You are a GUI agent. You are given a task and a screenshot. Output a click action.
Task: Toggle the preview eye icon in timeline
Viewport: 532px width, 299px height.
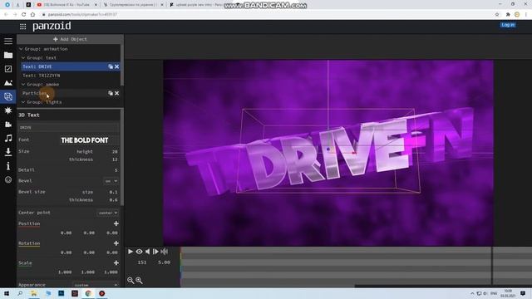click(139, 252)
